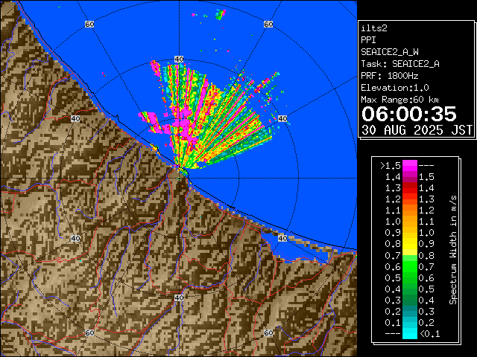Click the radar site at the echo fan's apex

pyautogui.click(x=181, y=171)
